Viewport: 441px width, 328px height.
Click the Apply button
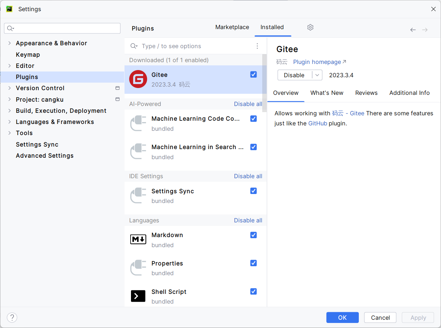(418, 318)
